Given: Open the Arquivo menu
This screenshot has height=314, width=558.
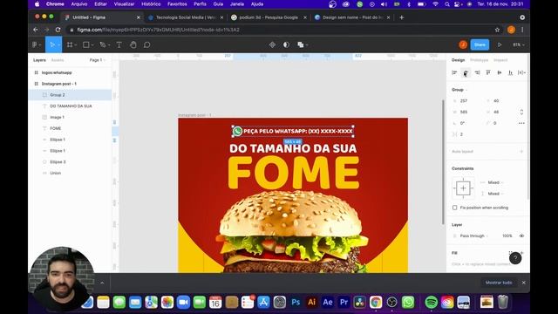Looking at the screenshot, I should (x=79, y=3).
